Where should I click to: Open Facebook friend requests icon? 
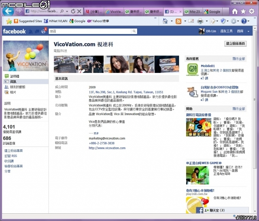(31, 32)
